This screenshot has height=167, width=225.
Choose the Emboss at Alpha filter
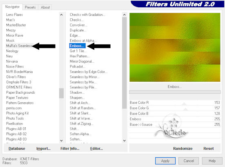83,41
